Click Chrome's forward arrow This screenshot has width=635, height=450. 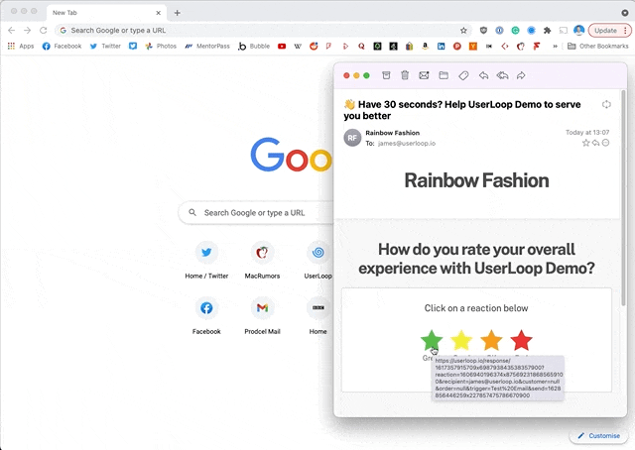tap(27, 31)
